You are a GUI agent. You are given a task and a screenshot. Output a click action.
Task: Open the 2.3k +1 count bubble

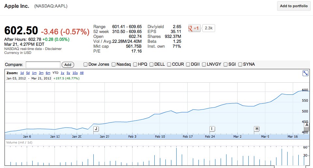click(x=209, y=28)
